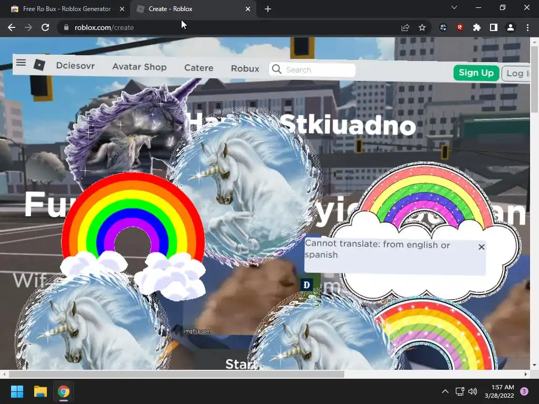Screen dimensions: 539x404
Task: Open the Chrome profile avatar
Action: [x=511, y=27]
